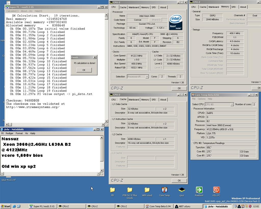Click Super PI vertical scrollbar down arrow
Viewport: 261px width, 209px height.
pos(107,121)
